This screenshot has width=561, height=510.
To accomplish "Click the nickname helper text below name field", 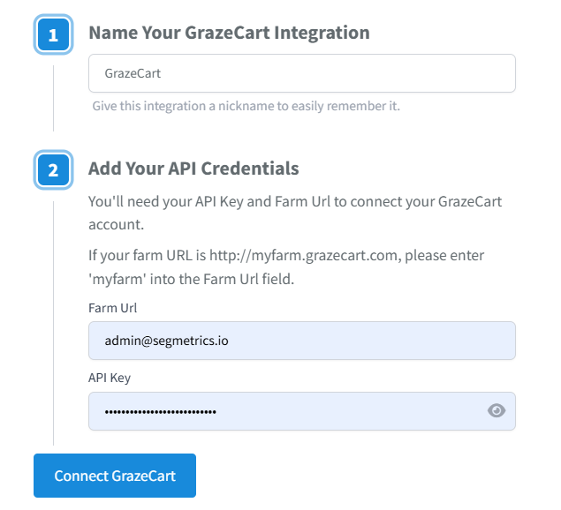I will tap(246, 106).
